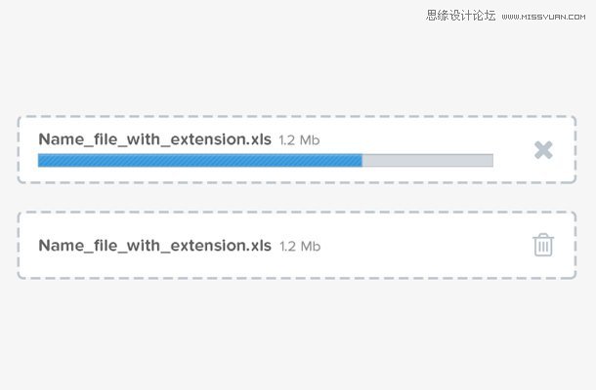Cancel the in-progress upload with the X icon

tap(543, 150)
